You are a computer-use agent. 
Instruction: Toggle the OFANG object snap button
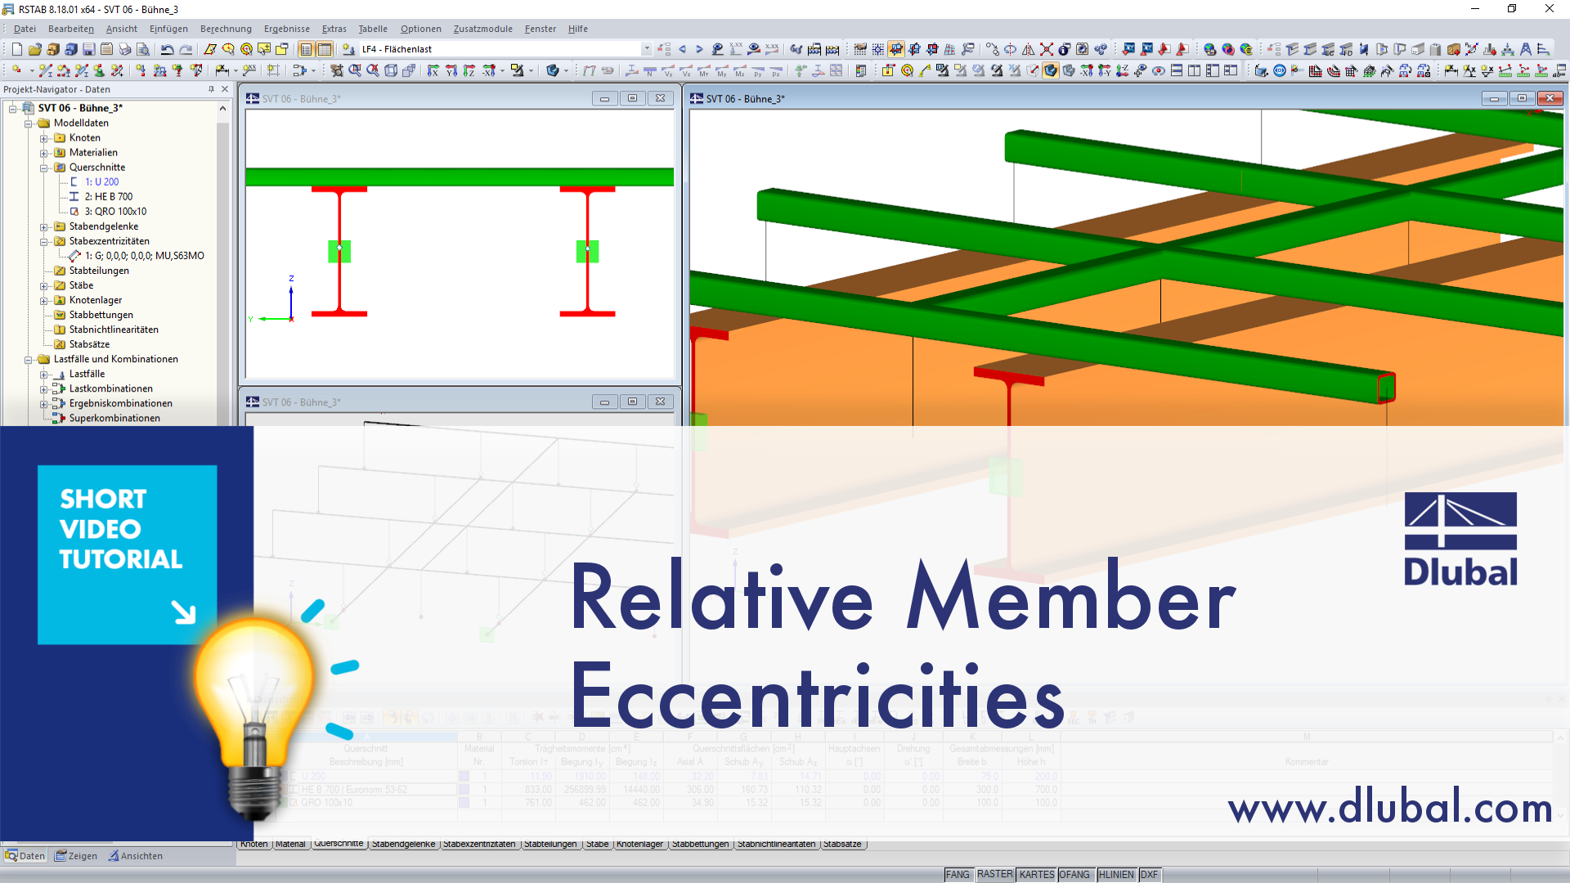pos(1074,875)
